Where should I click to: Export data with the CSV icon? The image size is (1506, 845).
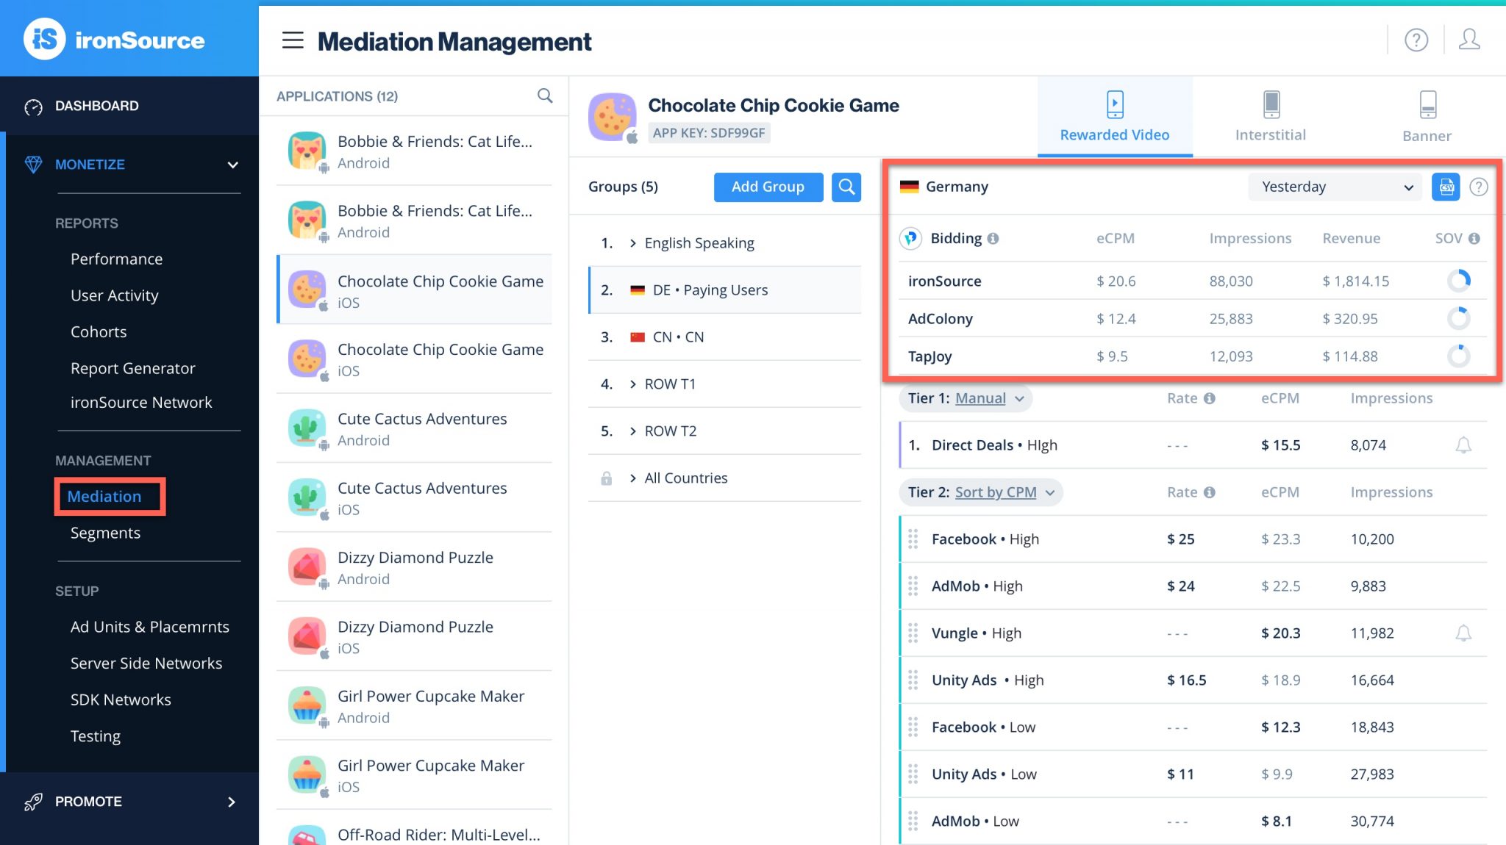tap(1446, 187)
